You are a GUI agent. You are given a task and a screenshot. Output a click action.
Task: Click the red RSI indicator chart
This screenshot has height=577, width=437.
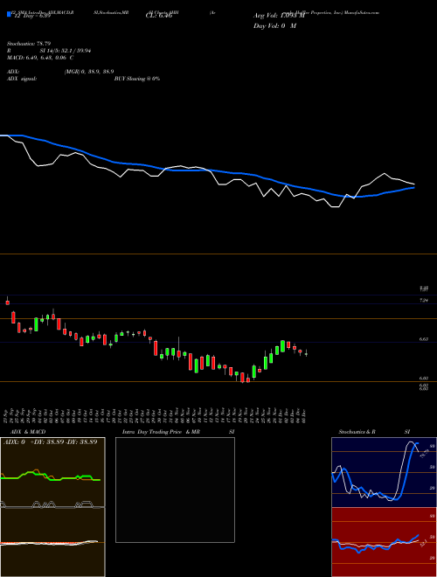pos(384,542)
